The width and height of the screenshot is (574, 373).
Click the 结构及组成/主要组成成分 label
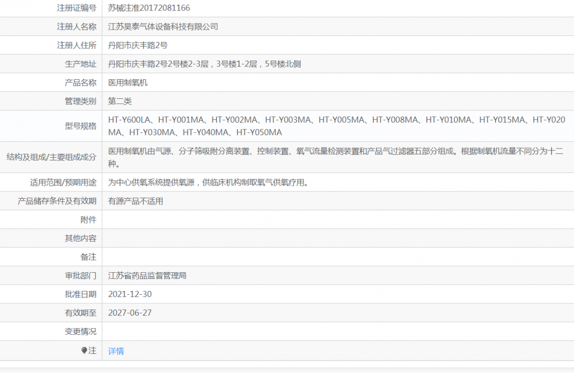[51, 157]
